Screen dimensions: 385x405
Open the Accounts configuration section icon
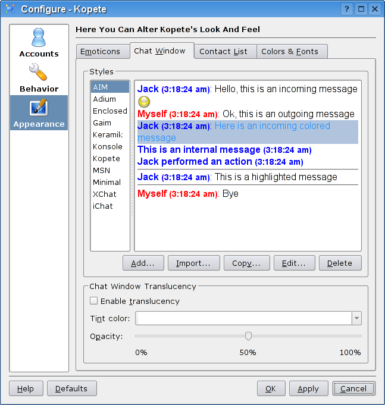click(x=39, y=37)
